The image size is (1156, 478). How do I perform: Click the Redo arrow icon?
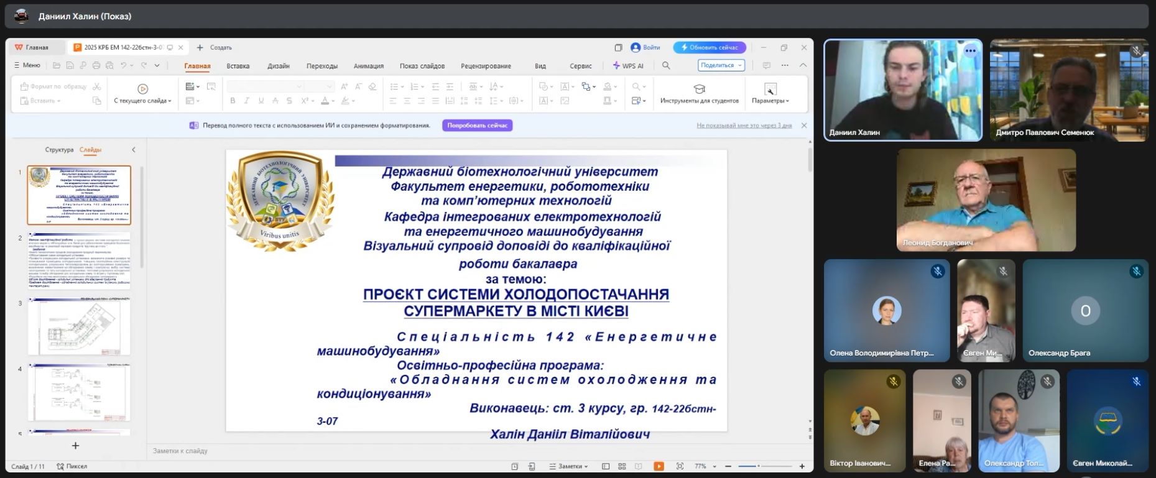144,65
